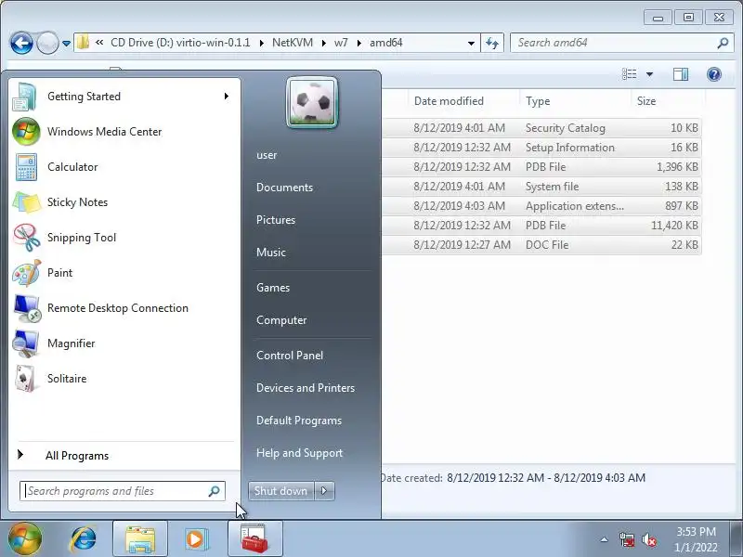The height and width of the screenshot is (557, 743).
Task: Show hidden tray icons arrow
Action: (x=605, y=539)
